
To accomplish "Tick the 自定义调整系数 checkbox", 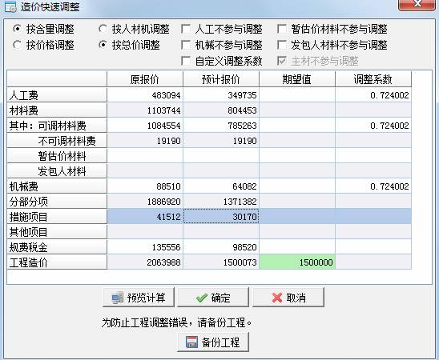I will click(x=186, y=61).
